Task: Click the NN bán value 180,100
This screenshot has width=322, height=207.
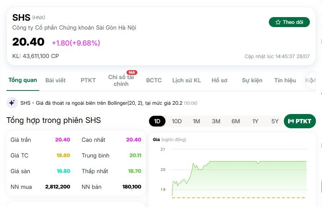Action: (132, 187)
